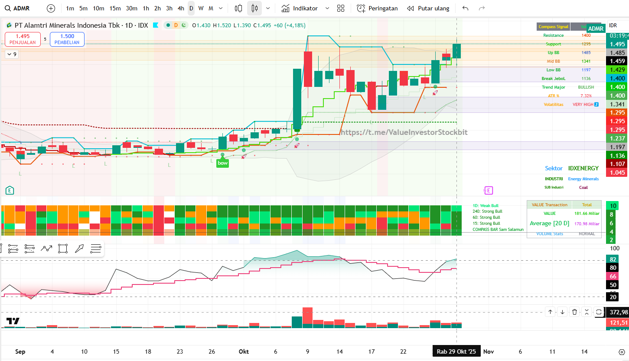Switch to the 5m timeframe
Viewport: 629px width, 361px height.
[x=83, y=8]
